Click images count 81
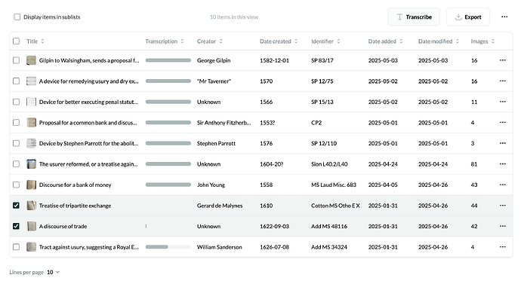 point(474,164)
